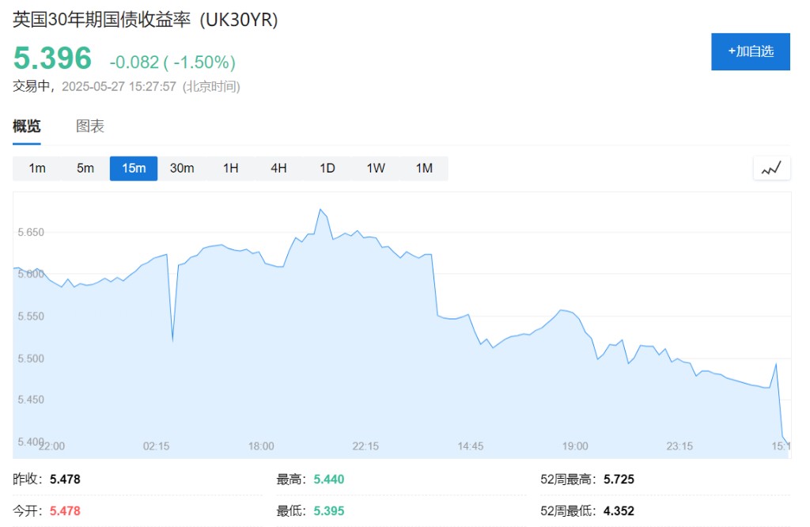Image resolution: width=810 pixels, height=527 pixels.
Task: Switch to the 概览 tab
Action: point(27,127)
